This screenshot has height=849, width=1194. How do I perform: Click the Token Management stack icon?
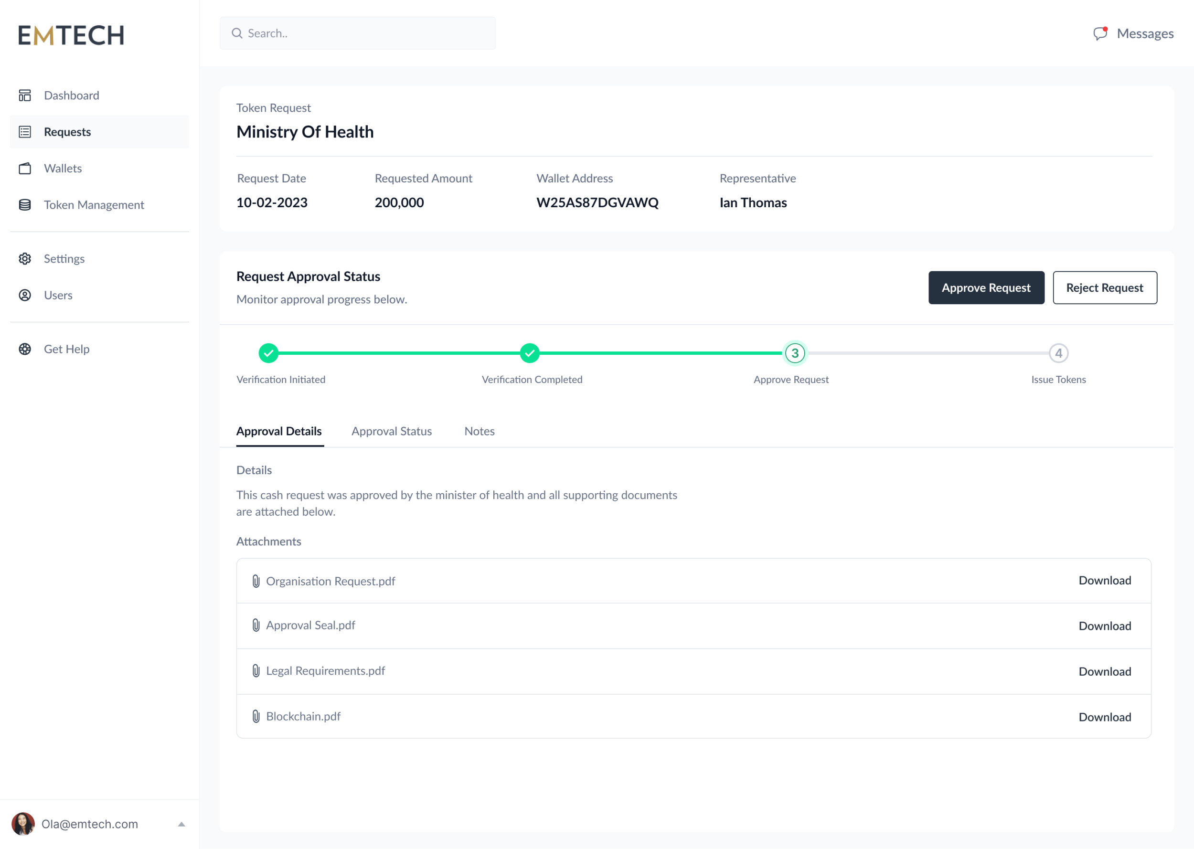click(x=24, y=205)
